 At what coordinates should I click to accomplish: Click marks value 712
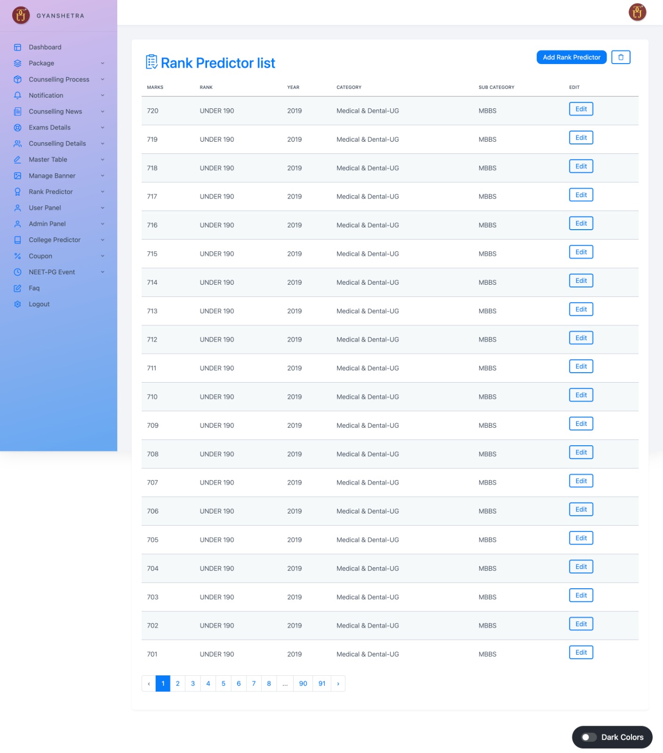(152, 339)
